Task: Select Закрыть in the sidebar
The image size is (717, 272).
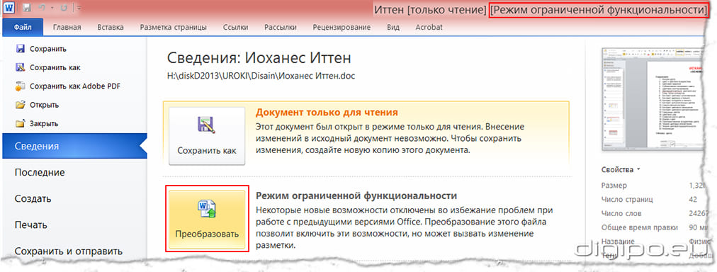Action: pos(44,123)
